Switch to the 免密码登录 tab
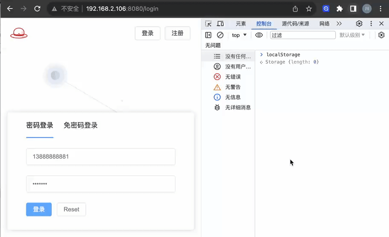The height and width of the screenshot is (237, 389). tap(81, 125)
